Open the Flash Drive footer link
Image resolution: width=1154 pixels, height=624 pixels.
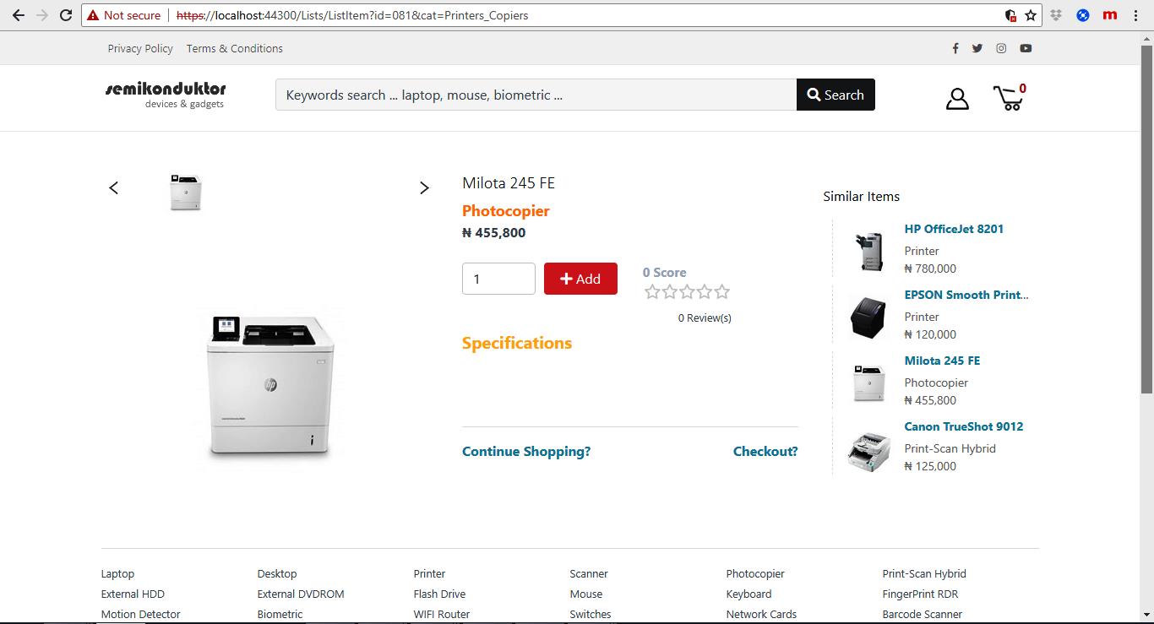(439, 594)
